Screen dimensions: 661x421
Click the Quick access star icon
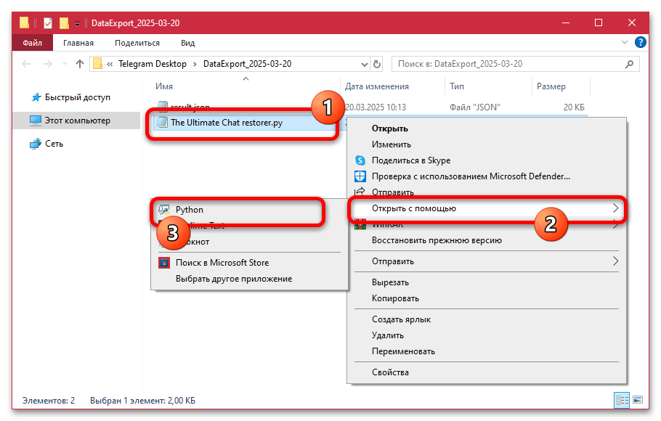tap(35, 97)
